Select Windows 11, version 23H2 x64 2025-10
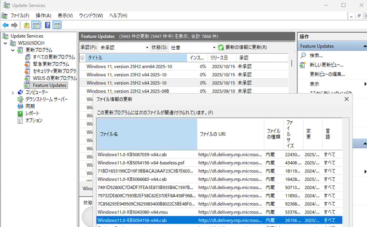This screenshot has height=227, width=367. click(183, 75)
